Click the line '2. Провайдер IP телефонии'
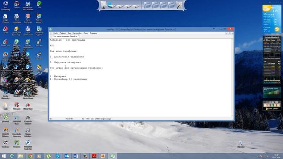Screen dimensions: 283x159 [x=68, y=79]
